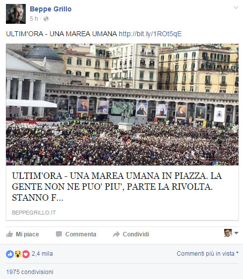This screenshot has height=279, width=243.
Task: Expand the Commenti più in vista sorting
Action: point(207,254)
